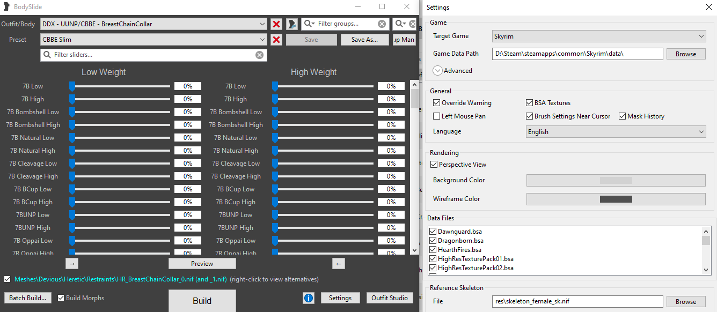The image size is (717, 312).
Task: Open the Outfit/Body dropdown
Action: [153, 24]
